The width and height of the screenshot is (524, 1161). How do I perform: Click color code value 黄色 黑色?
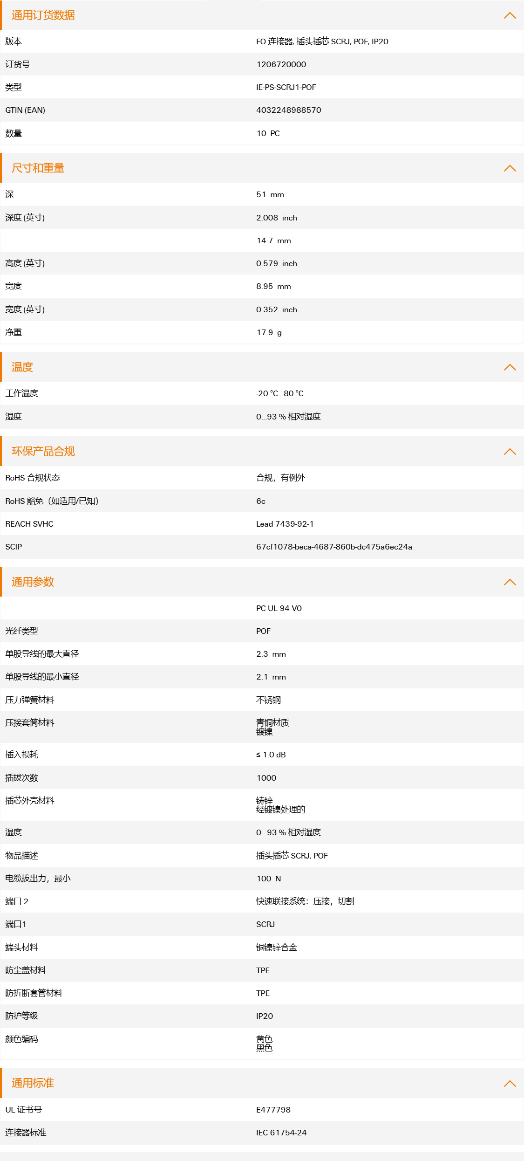[x=265, y=1044]
